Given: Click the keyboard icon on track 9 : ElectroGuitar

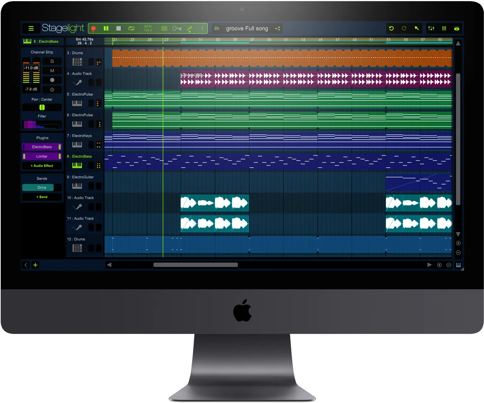Looking at the screenshot, I should pyautogui.click(x=77, y=186).
